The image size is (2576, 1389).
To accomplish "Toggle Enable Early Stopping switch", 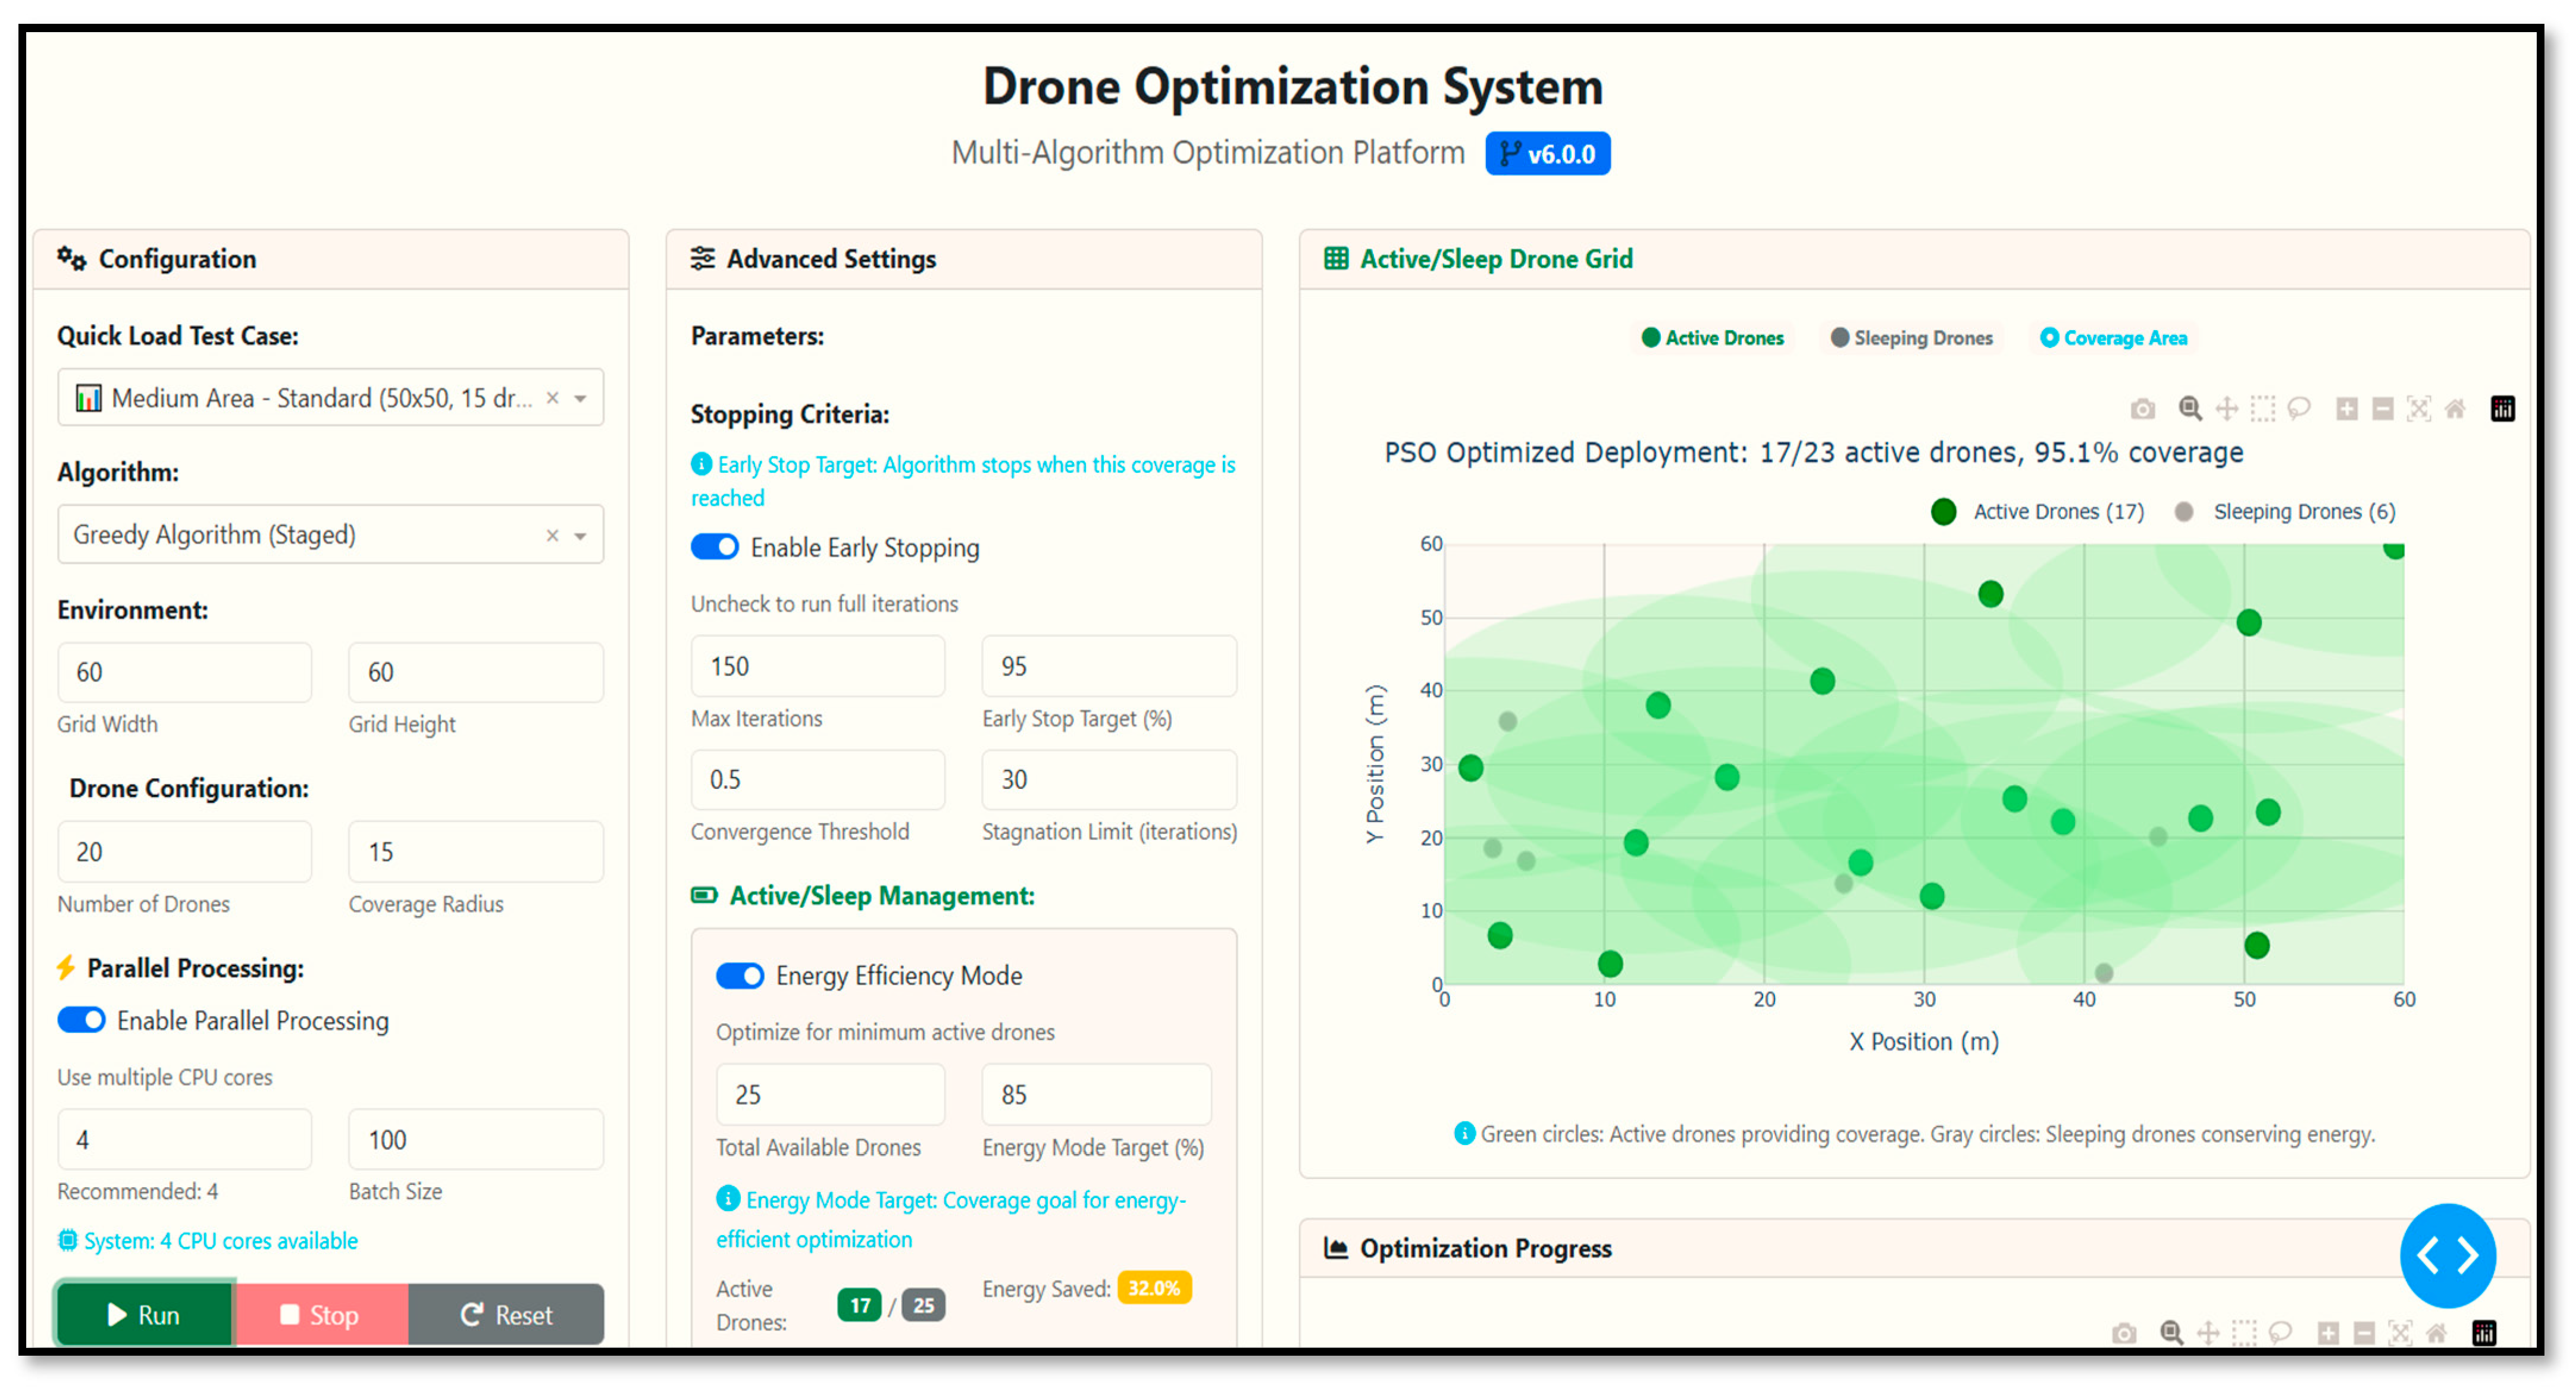I will pos(715,547).
